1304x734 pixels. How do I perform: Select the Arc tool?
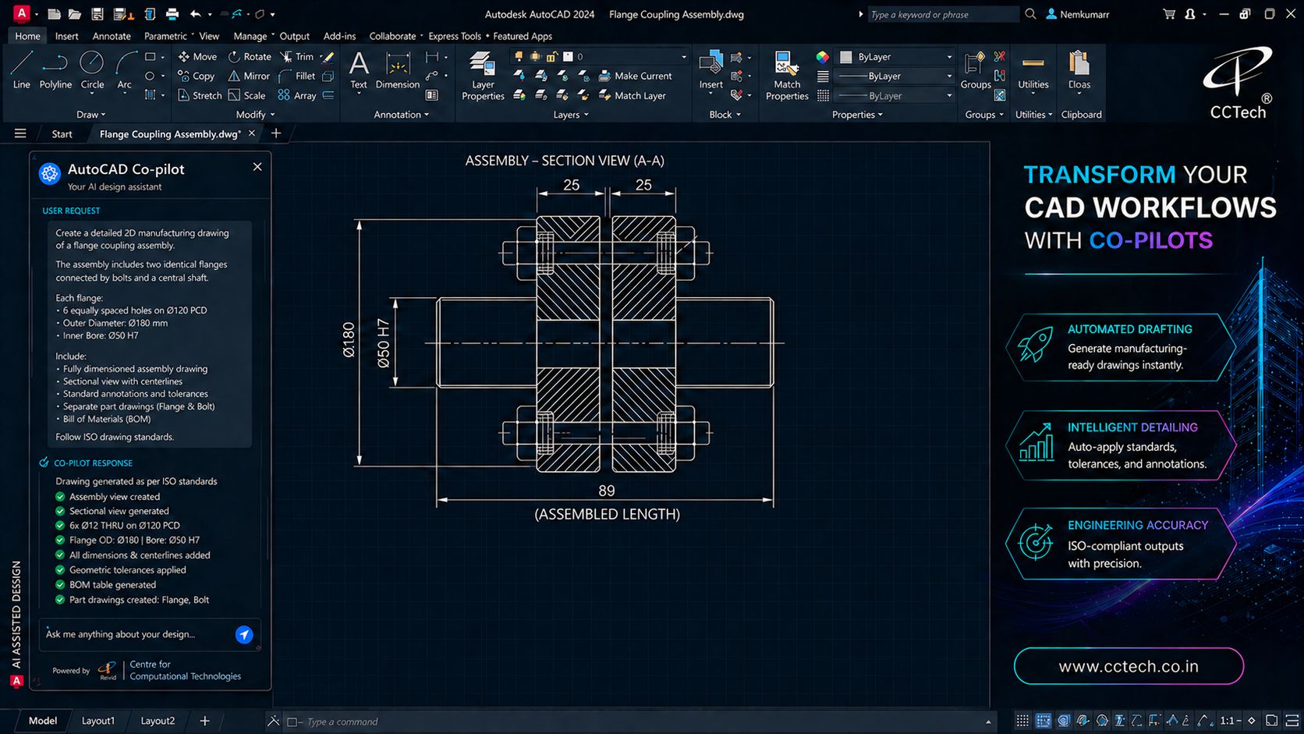(125, 70)
